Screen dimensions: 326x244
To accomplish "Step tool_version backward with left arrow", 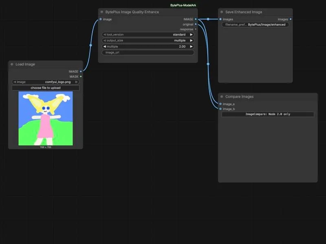I will 105,35.
